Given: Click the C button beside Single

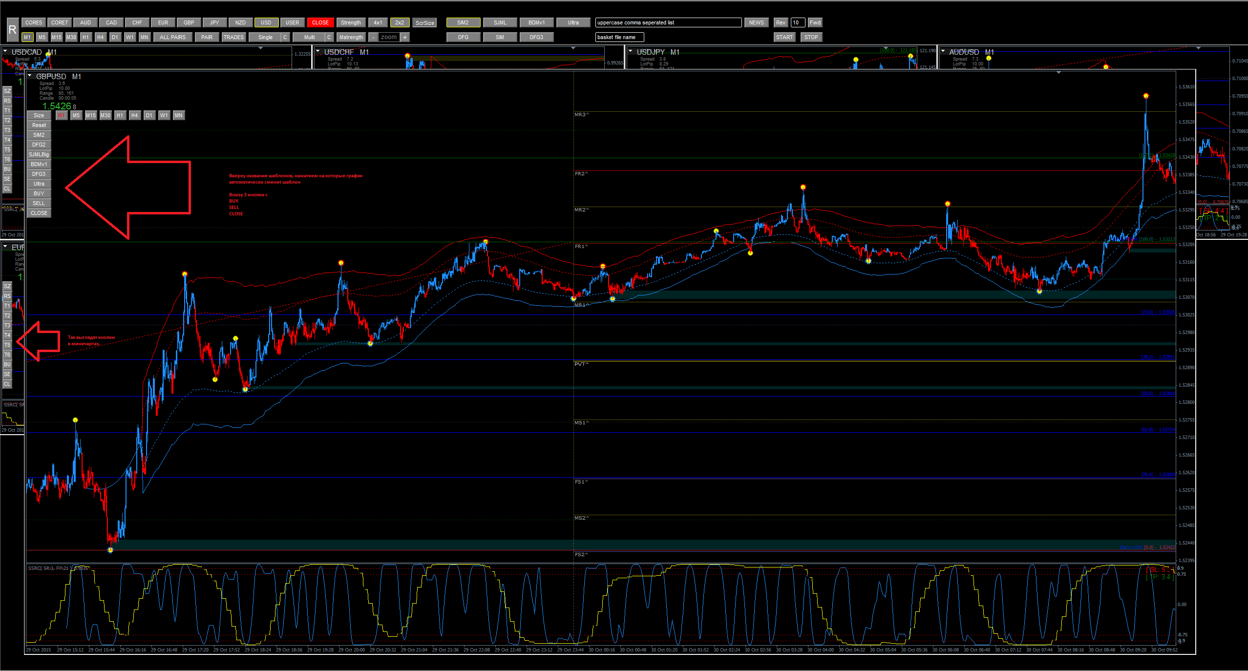Looking at the screenshot, I should coord(285,37).
